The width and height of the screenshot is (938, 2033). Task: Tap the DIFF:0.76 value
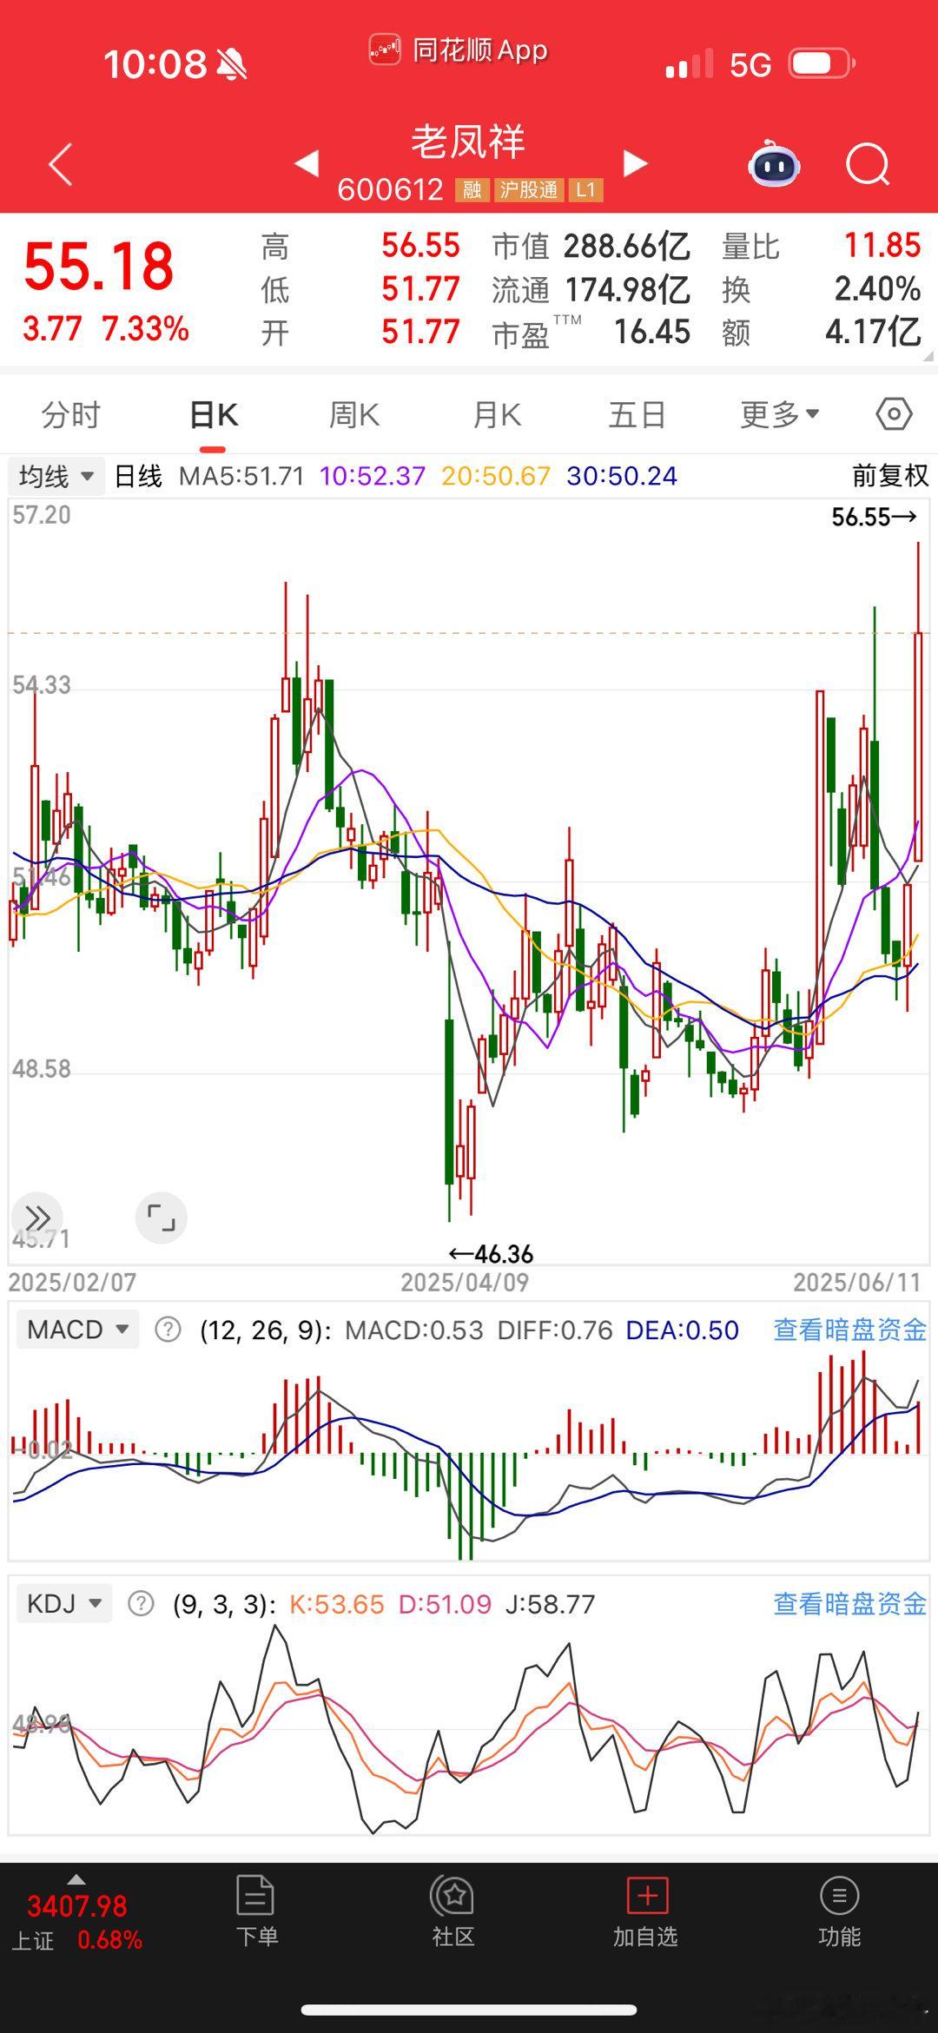click(x=555, y=1330)
